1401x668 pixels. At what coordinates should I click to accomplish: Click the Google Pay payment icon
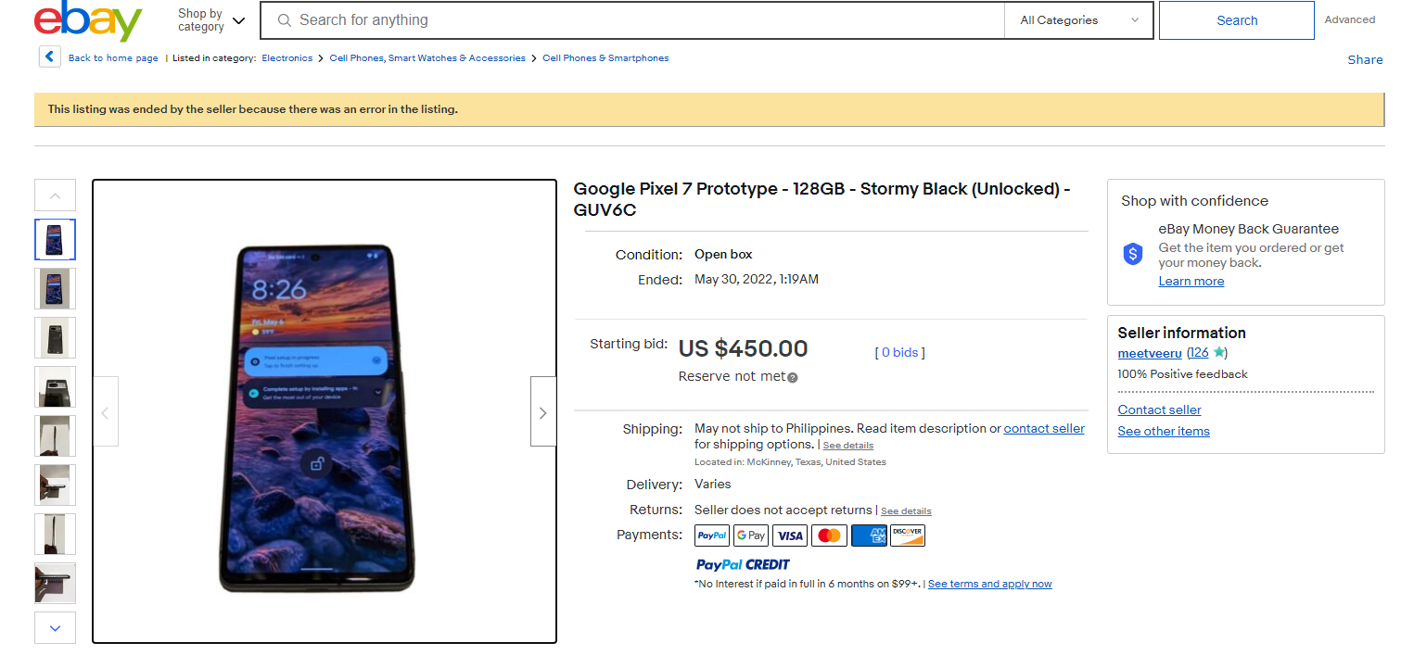pyautogui.click(x=751, y=536)
